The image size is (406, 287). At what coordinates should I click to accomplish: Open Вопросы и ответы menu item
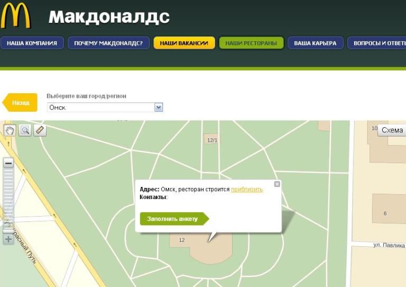[377, 43]
